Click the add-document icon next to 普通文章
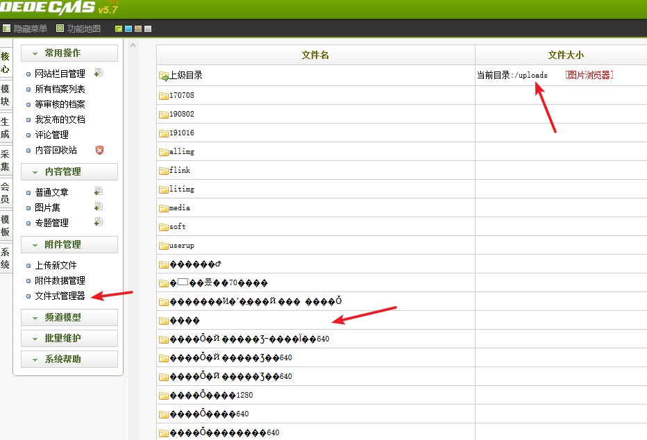The width and height of the screenshot is (647, 440). [x=99, y=192]
